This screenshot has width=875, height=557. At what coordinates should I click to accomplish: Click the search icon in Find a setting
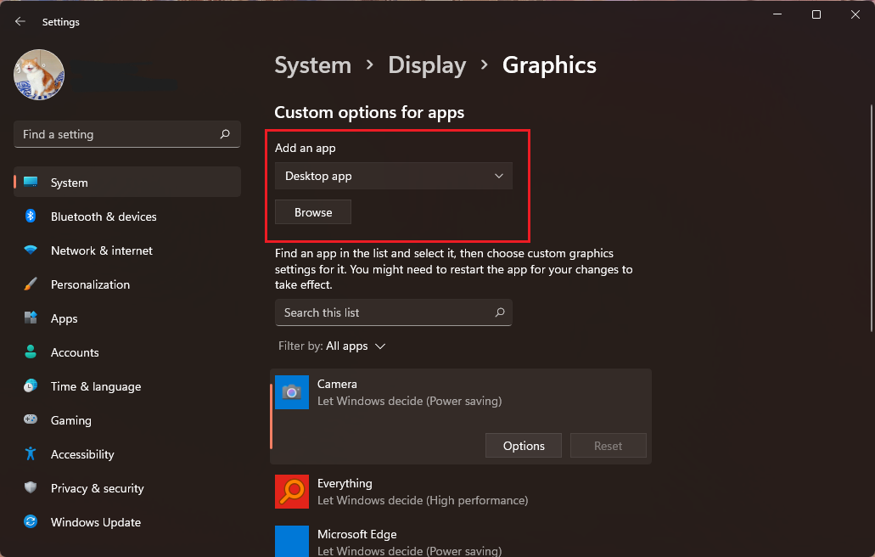225,134
